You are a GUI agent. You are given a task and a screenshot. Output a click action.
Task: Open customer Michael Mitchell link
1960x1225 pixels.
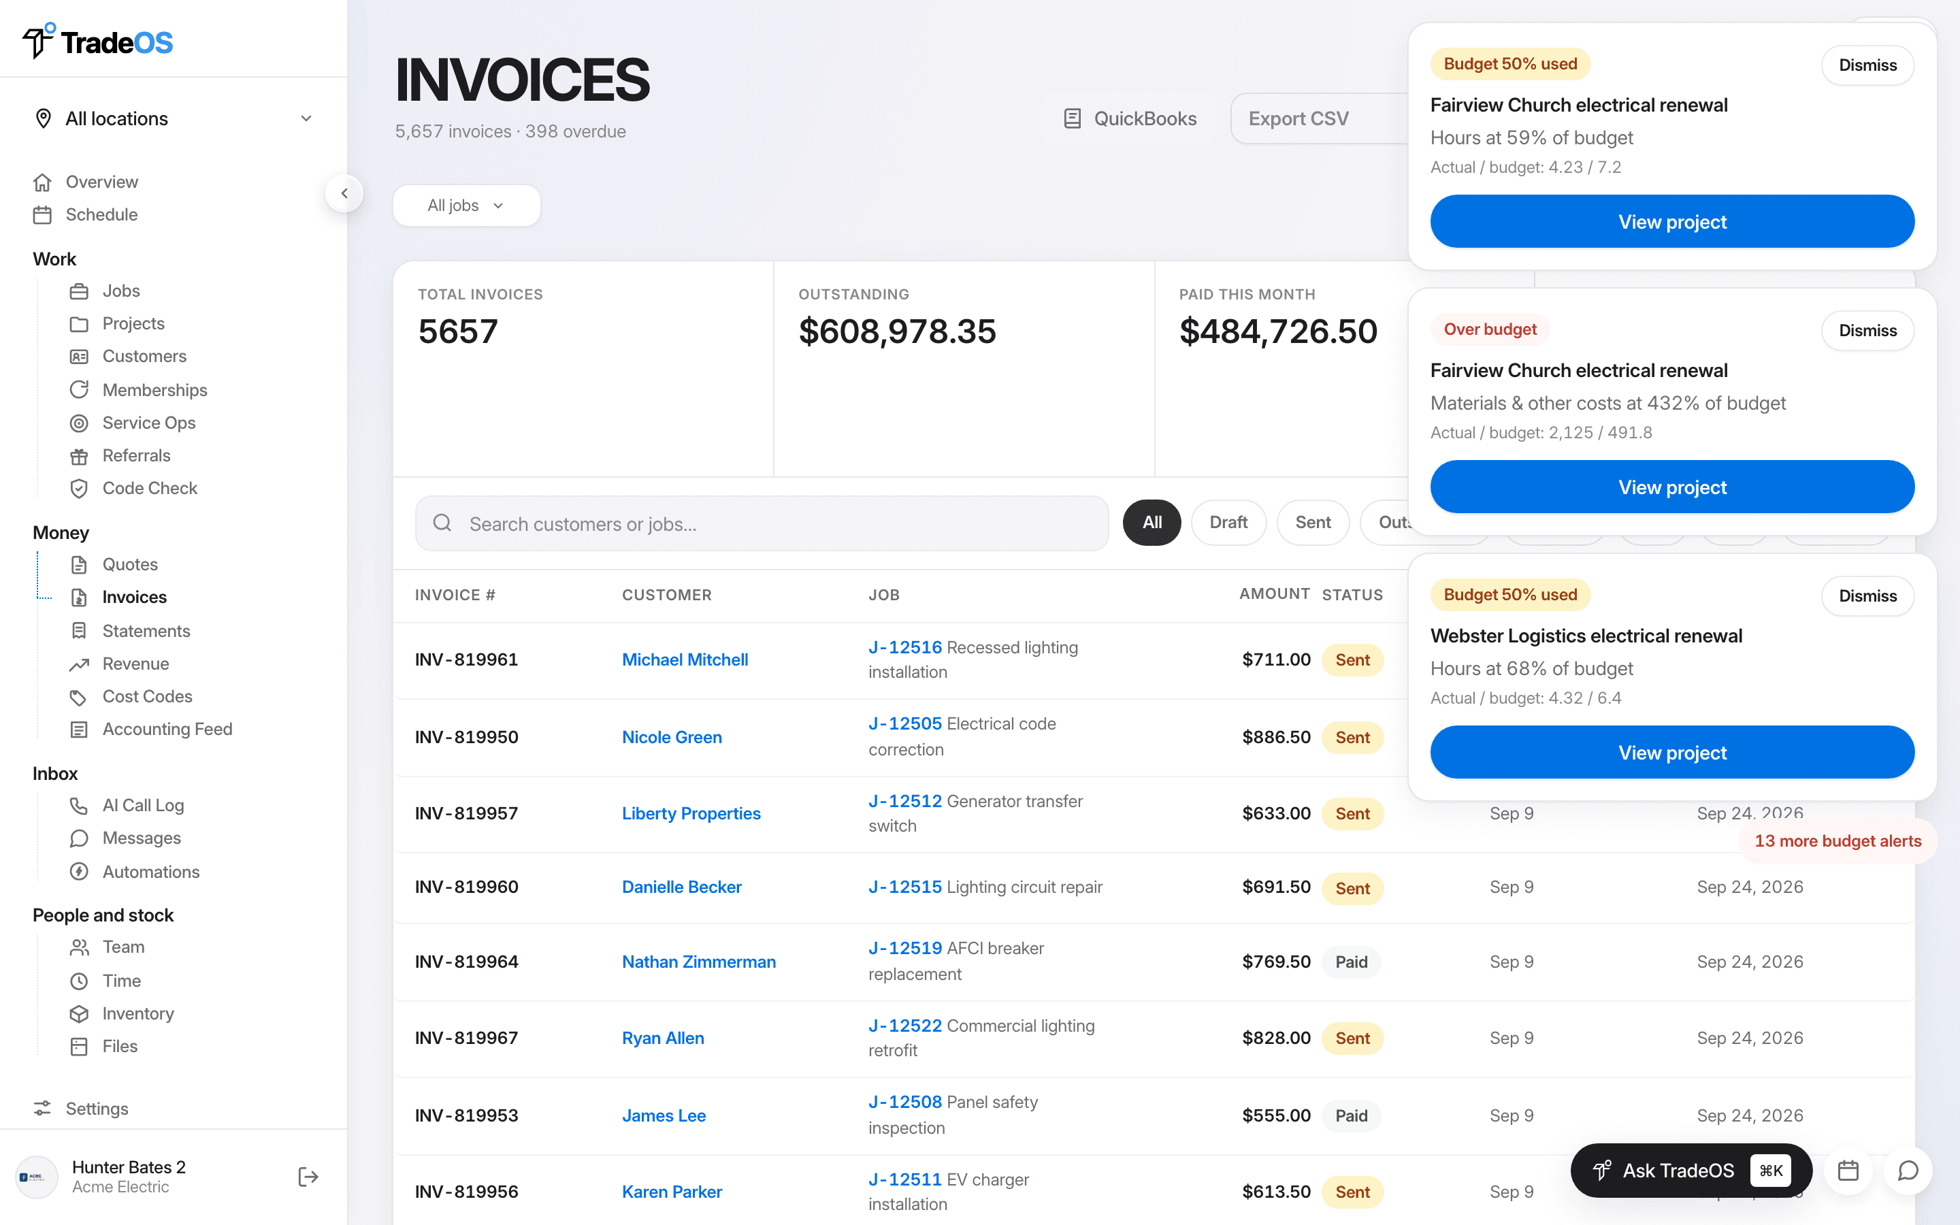[685, 659]
